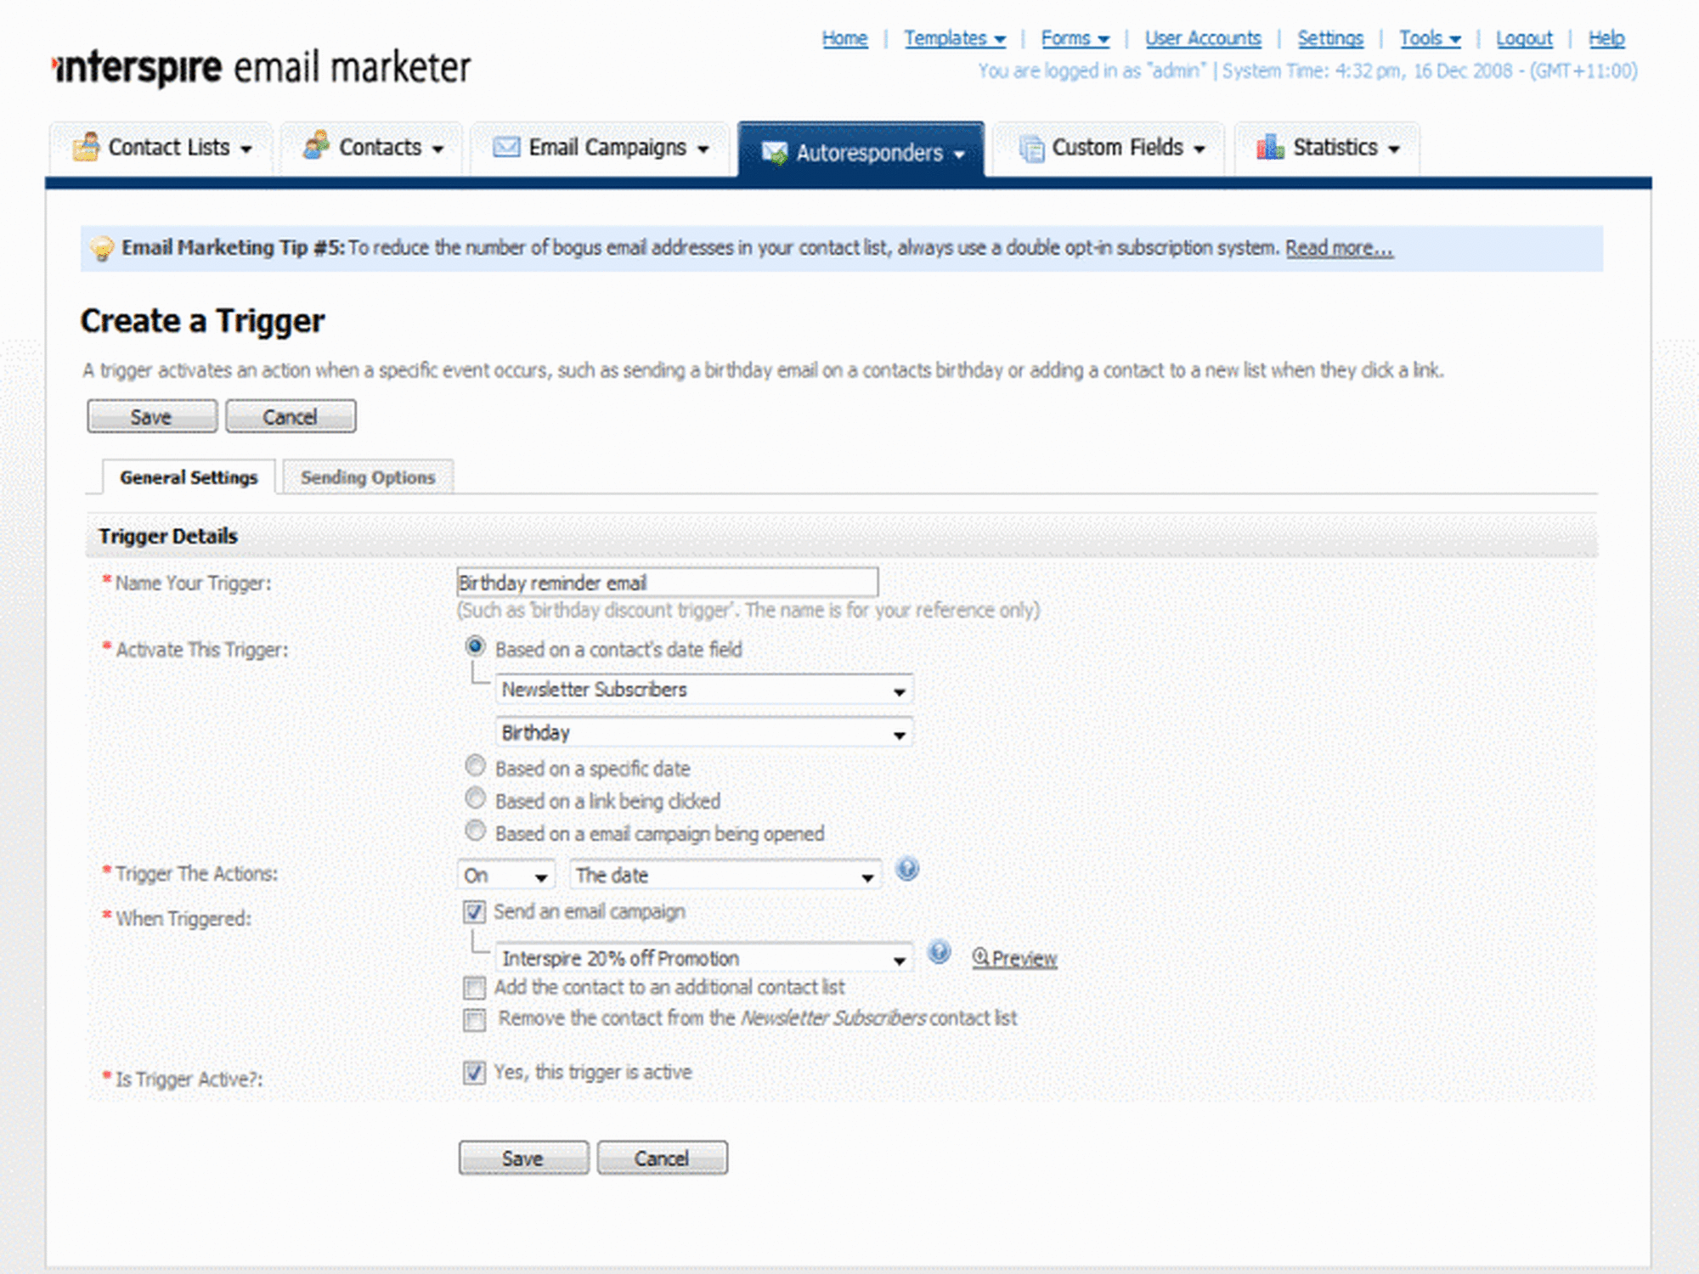Click the Create a Trigger heading
Screen dimensions: 1699x1274
202,321
